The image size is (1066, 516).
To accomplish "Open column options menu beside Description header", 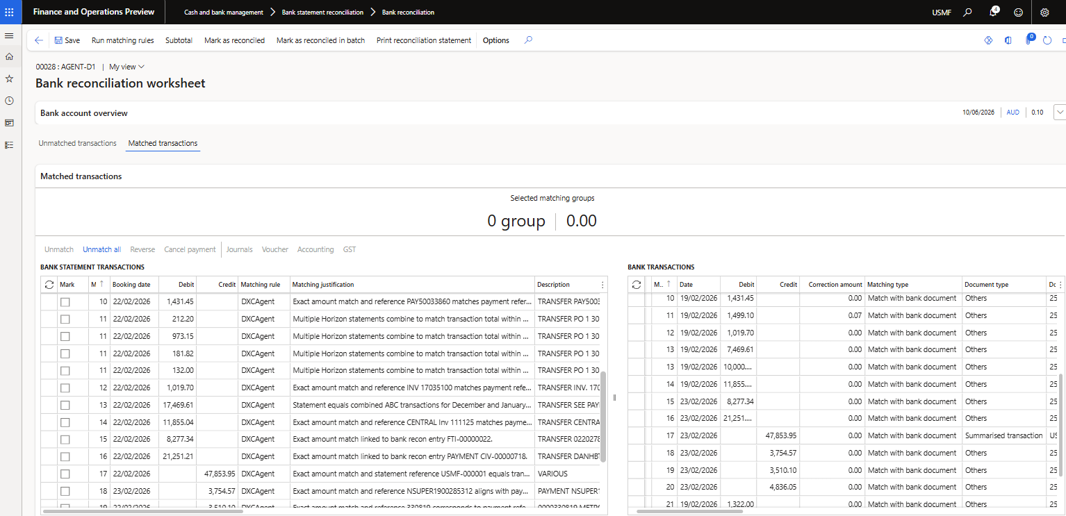I will coord(602,285).
